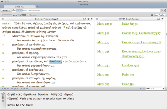Viewport: 167px width, 109px height.
Task: Open the Isaiah 8:23-9:1 cross reference
Action: [130, 24]
